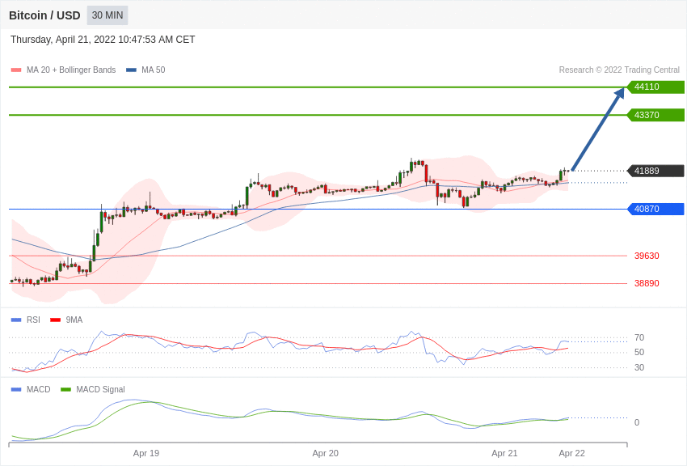Select the 43370 resistance price tag
Image resolution: width=687 pixels, height=466 pixels.
tap(656, 115)
